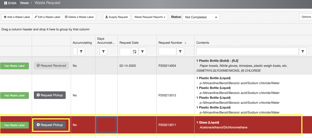Click the EHSA grid icon
The width and height of the screenshot is (312, 138).
coord(6,3)
